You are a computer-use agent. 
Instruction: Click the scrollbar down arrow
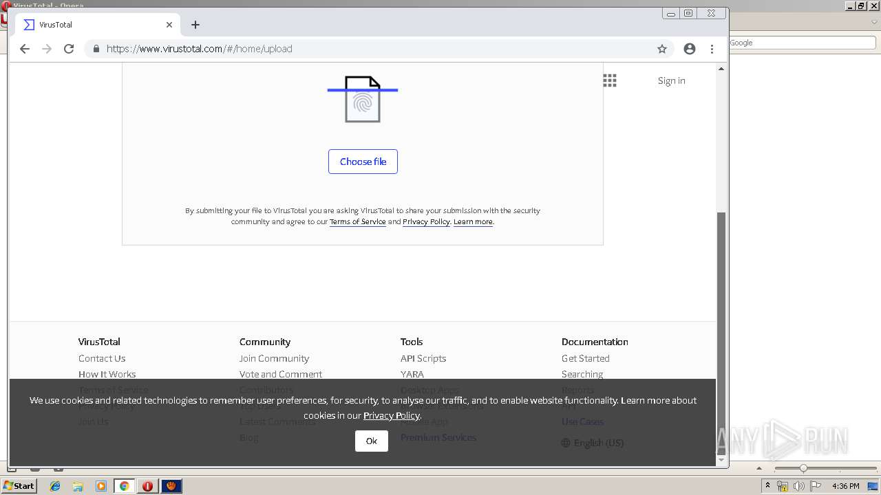click(721, 459)
